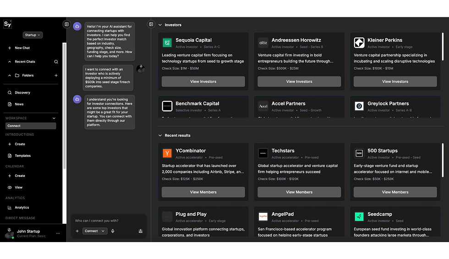The image size is (449, 259).
Task: Click the left sidebar scrollbar
Action: click(x=64, y=106)
